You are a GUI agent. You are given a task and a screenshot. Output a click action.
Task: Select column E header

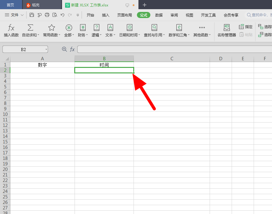pyautogui.click(x=243, y=59)
